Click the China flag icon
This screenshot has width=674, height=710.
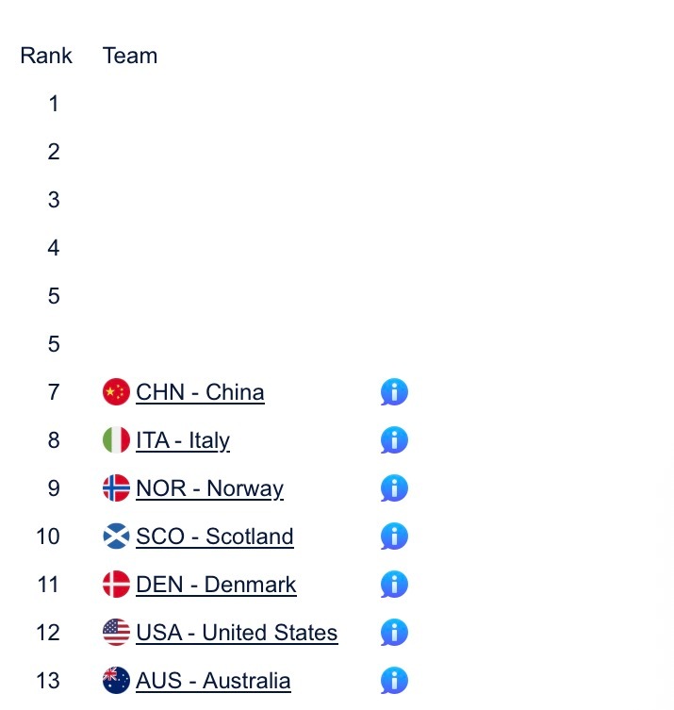116,392
